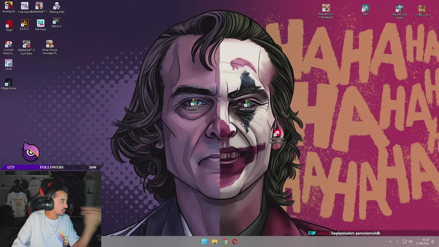Select the 'Dunyanın en iyi oyunu' shortcut
This screenshot has height=247, width=439.
194,106
